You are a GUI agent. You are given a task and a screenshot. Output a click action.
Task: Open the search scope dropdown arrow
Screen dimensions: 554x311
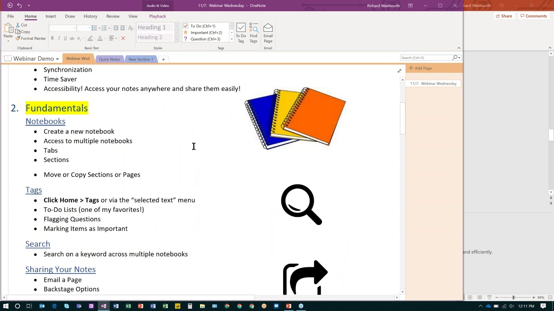tap(459, 58)
